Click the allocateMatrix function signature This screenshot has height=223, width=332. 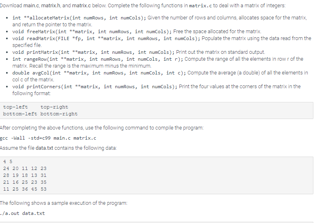tap(79, 18)
